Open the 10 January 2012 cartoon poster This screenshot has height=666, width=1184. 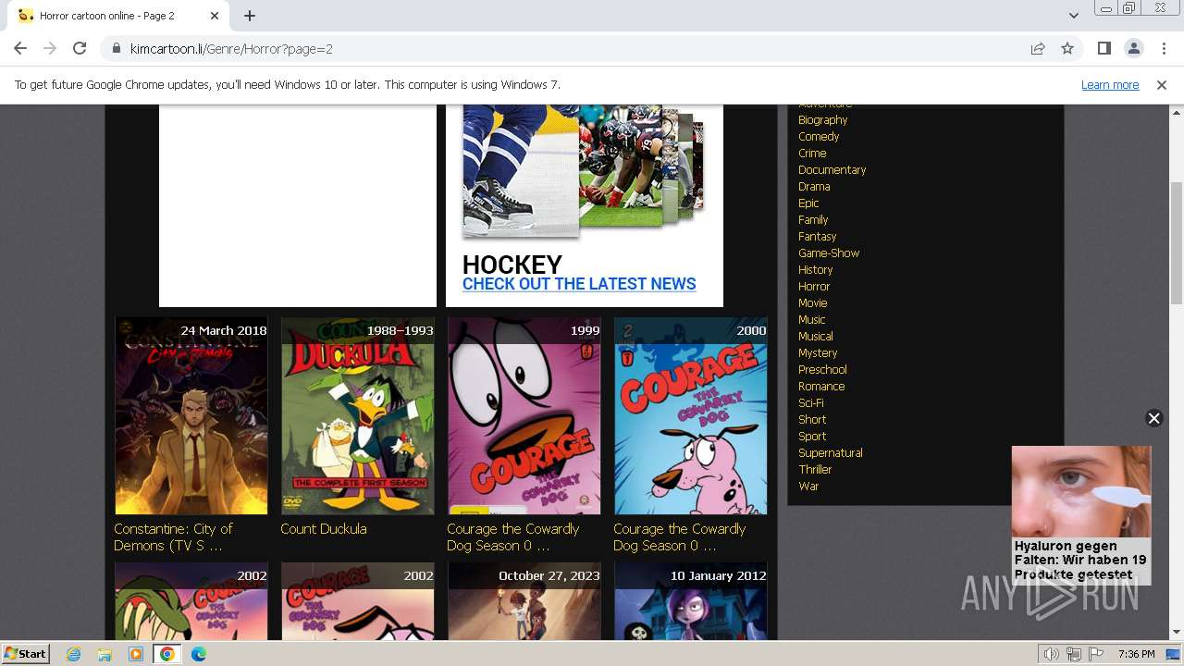pyautogui.click(x=691, y=601)
